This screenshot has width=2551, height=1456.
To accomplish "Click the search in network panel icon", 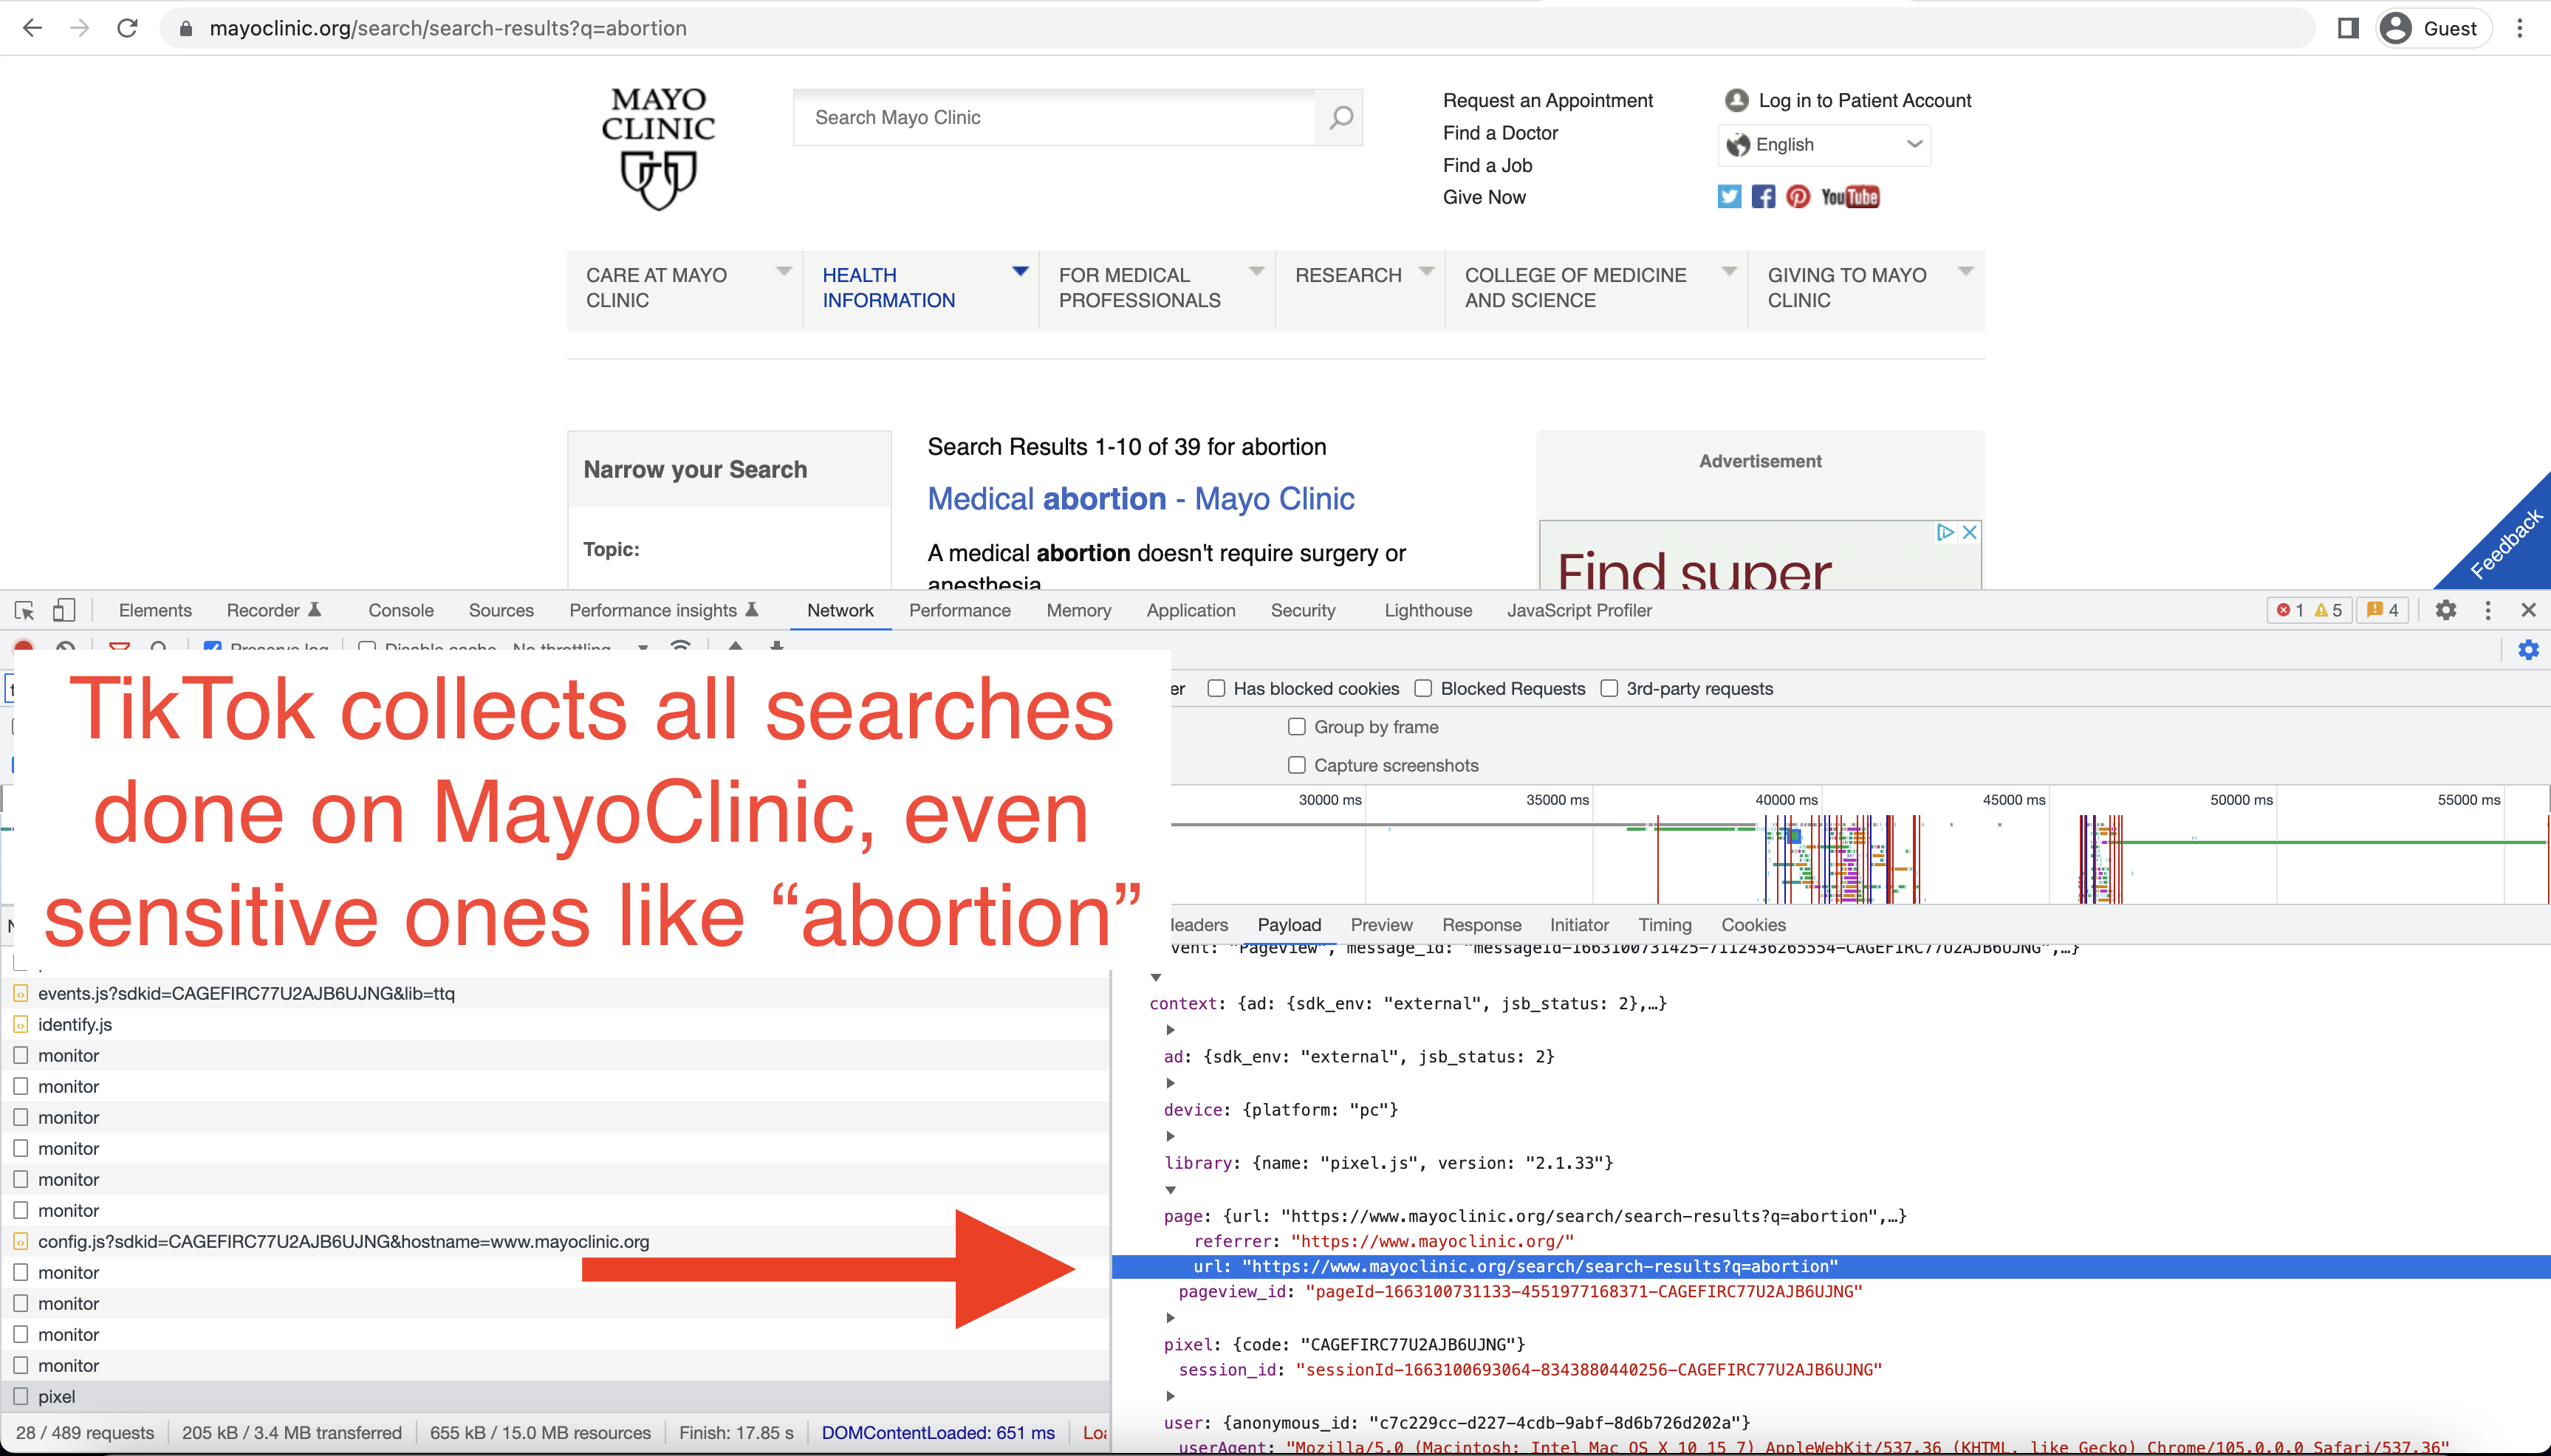I will click(x=160, y=648).
